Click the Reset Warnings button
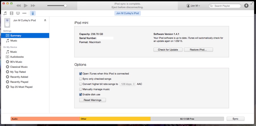Screen dimensions: 256x126 pyautogui.click(x=92, y=100)
